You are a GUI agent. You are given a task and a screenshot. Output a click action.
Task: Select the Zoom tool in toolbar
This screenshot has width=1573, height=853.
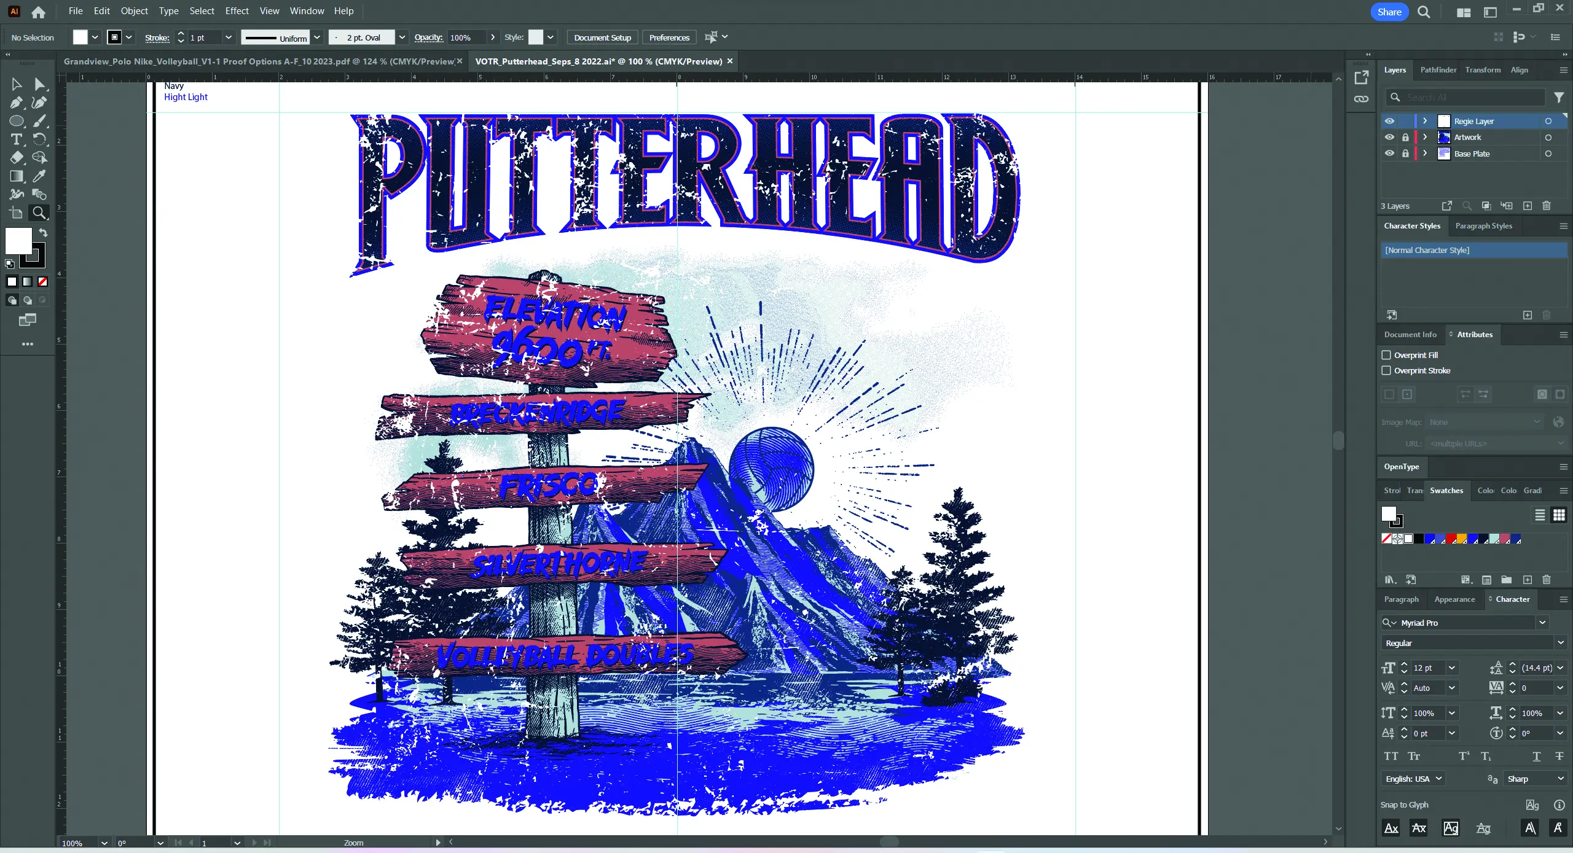click(x=39, y=213)
